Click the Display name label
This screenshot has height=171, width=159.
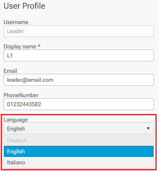click(x=20, y=47)
